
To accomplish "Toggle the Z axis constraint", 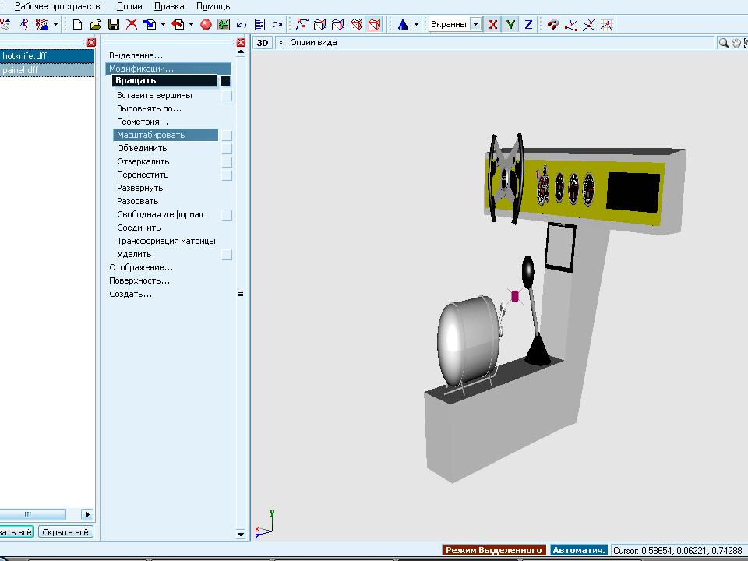I will [x=528, y=24].
